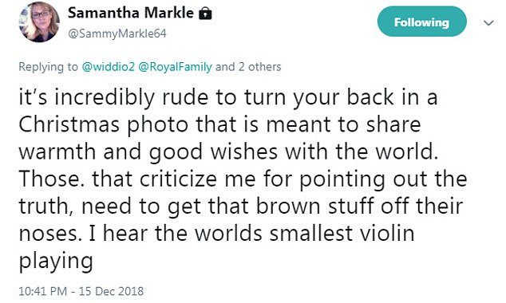Show the 'and 2 others' recipients
This screenshot has height=303, width=506.
tap(248, 67)
